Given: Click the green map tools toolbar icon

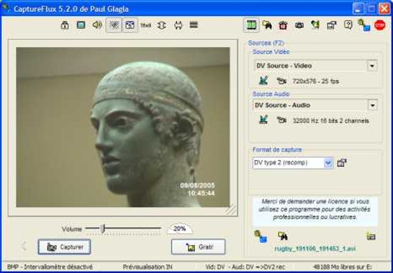Looking at the screenshot, I should [316, 25].
